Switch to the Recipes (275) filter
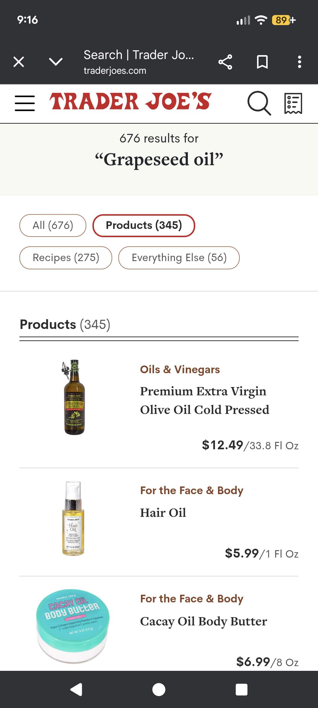318x708 pixels. point(66,258)
